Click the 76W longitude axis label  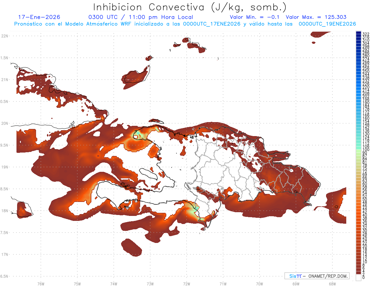tap(41, 284)
